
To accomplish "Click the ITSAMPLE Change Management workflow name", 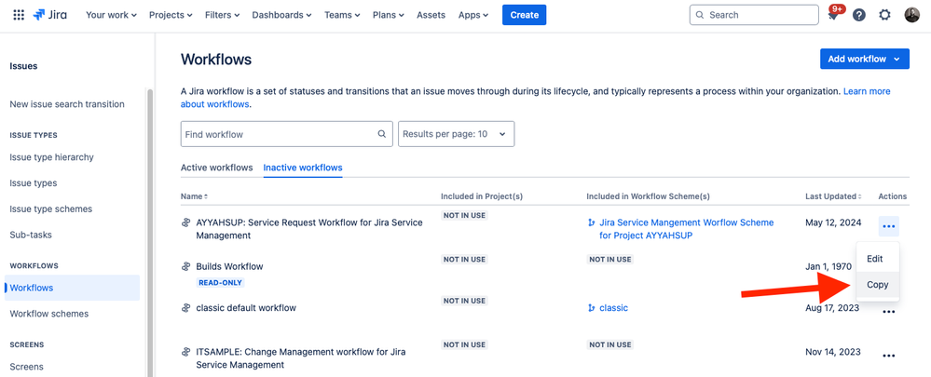I will pyautogui.click(x=301, y=358).
